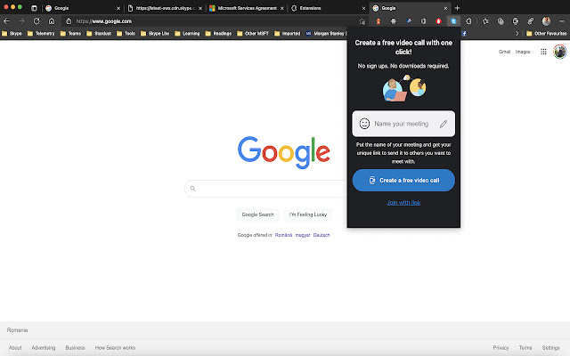
Task: Click the Google search input box
Action: (267, 189)
